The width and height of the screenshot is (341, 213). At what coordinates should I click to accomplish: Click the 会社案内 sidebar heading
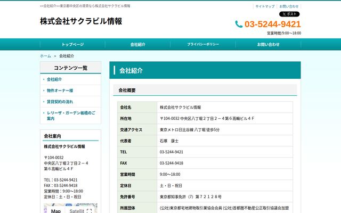point(52,136)
